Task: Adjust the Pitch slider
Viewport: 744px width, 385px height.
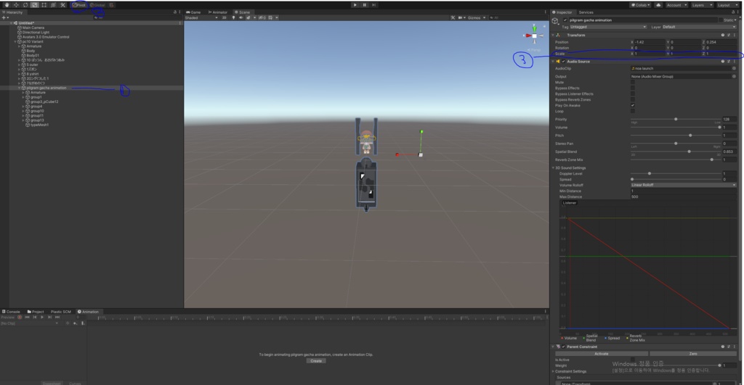Action: [676, 136]
